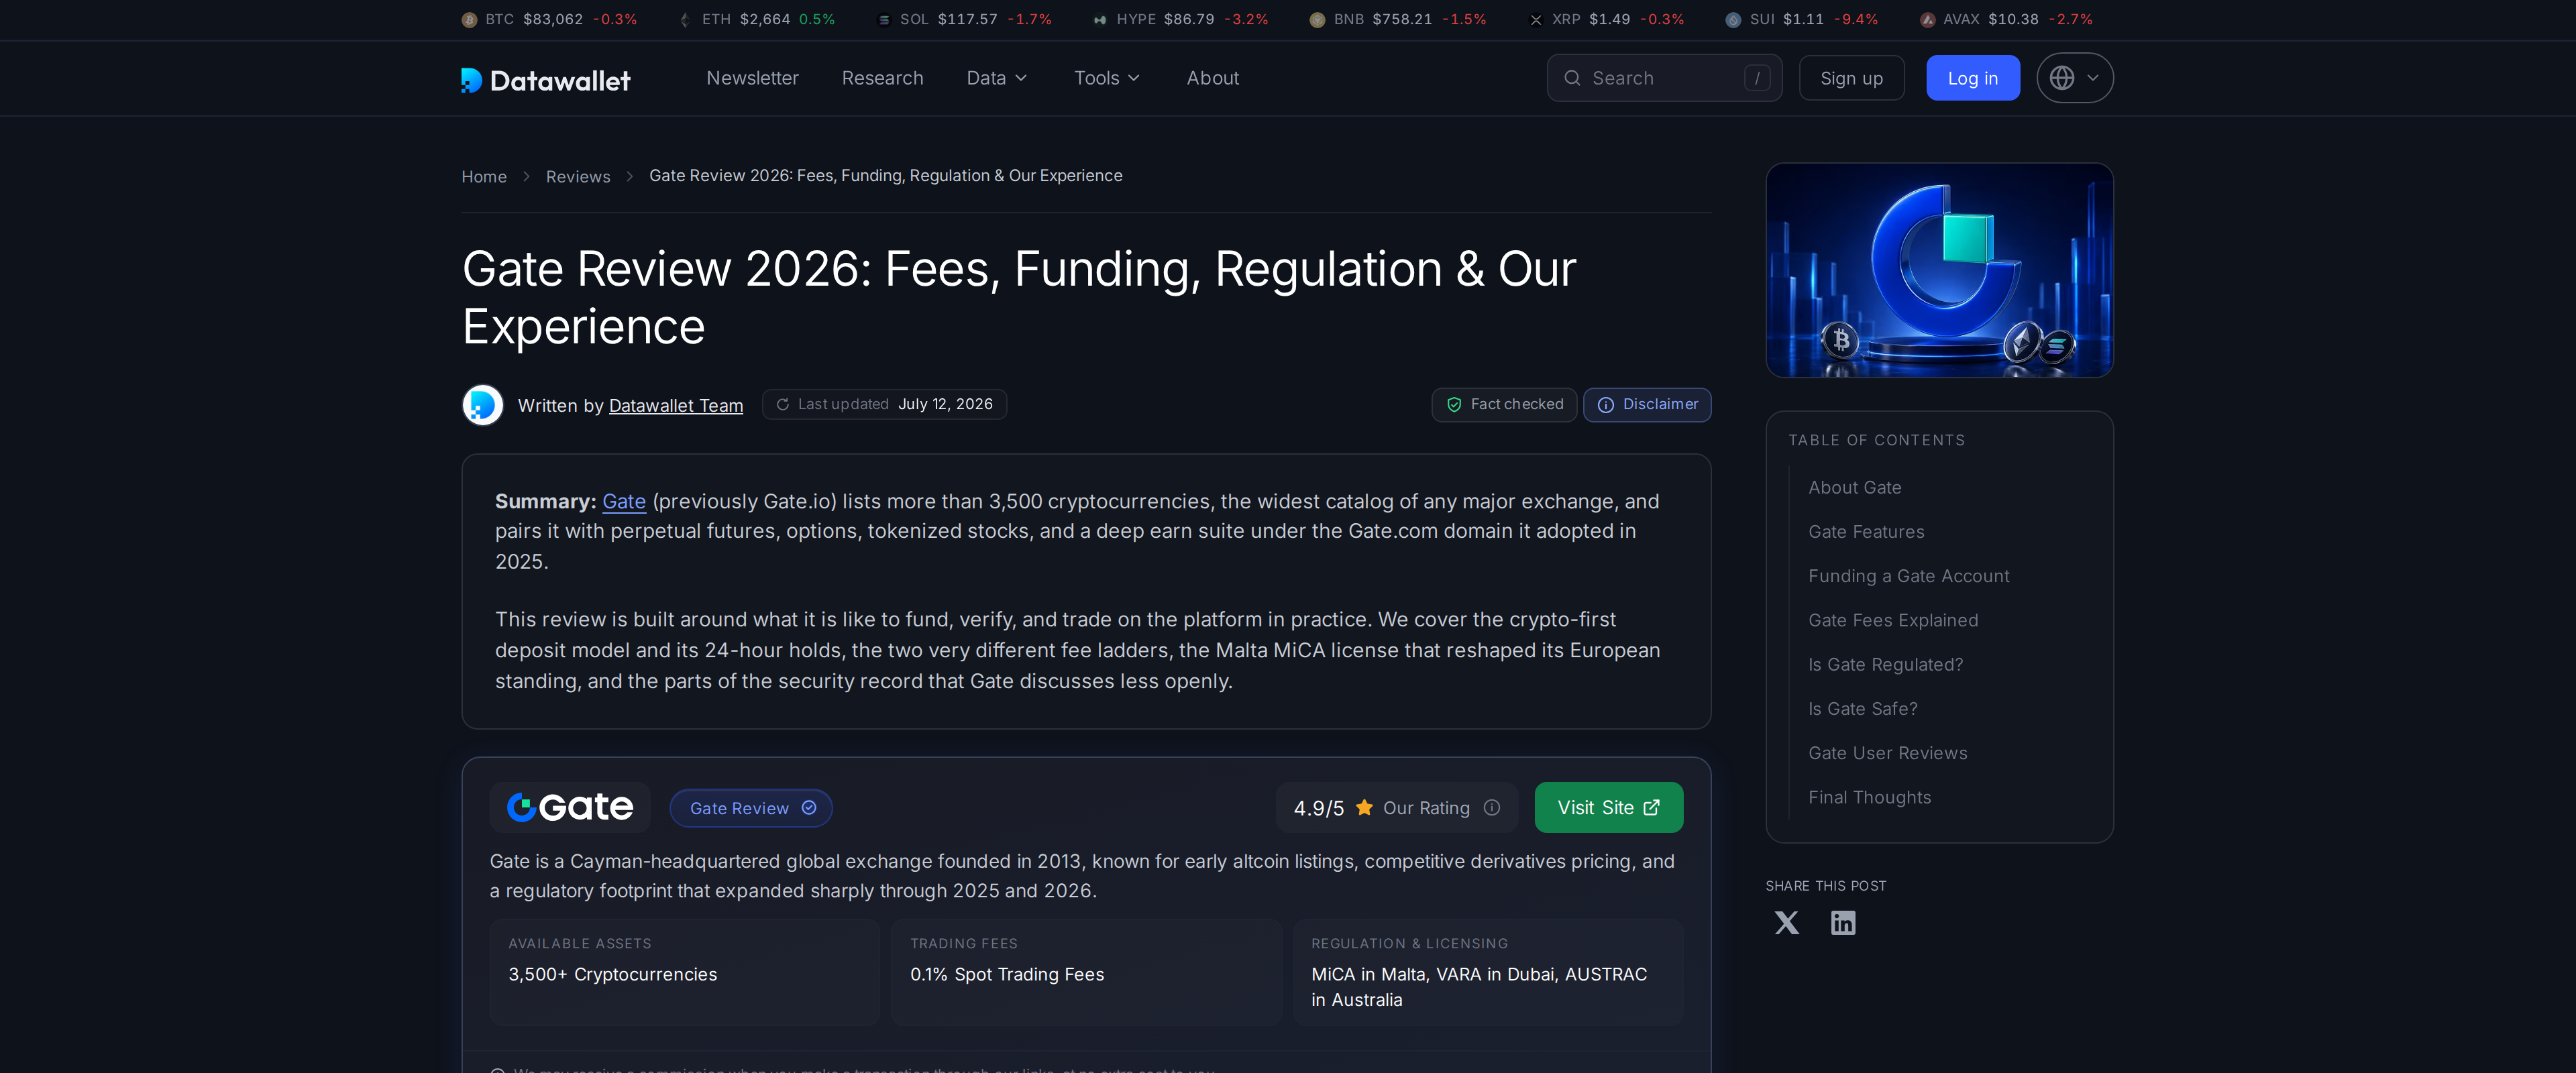The width and height of the screenshot is (2576, 1073).
Task: Share this post on LinkedIn
Action: [x=1843, y=923]
